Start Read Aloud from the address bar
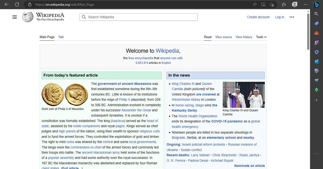 [255, 4]
